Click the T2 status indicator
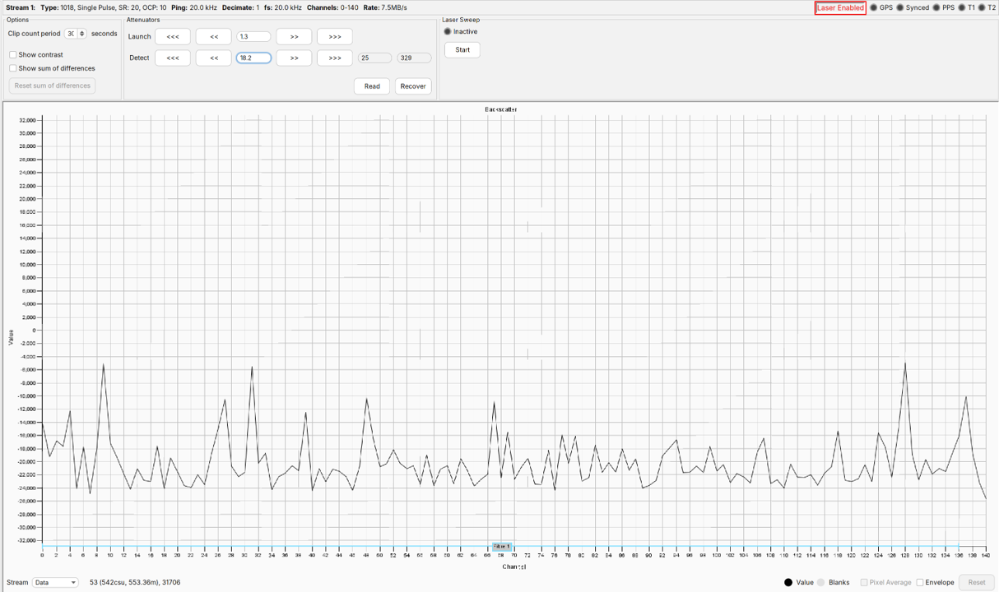This screenshot has width=999, height=592. coord(981,7)
